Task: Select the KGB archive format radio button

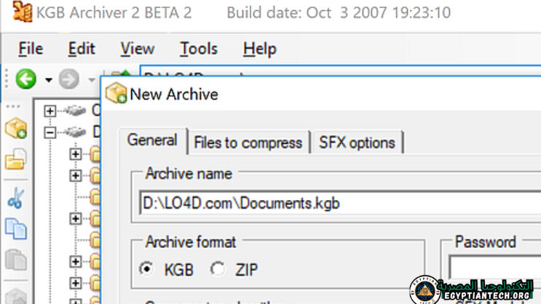Action: coord(147,268)
